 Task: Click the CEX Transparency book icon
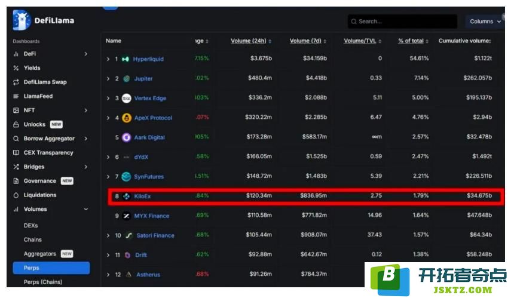pyautogui.click(x=16, y=153)
